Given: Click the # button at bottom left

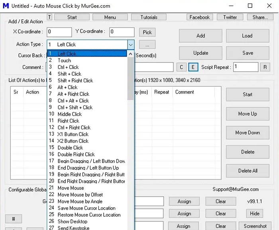Looking at the screenshot, I should (14, 219).
